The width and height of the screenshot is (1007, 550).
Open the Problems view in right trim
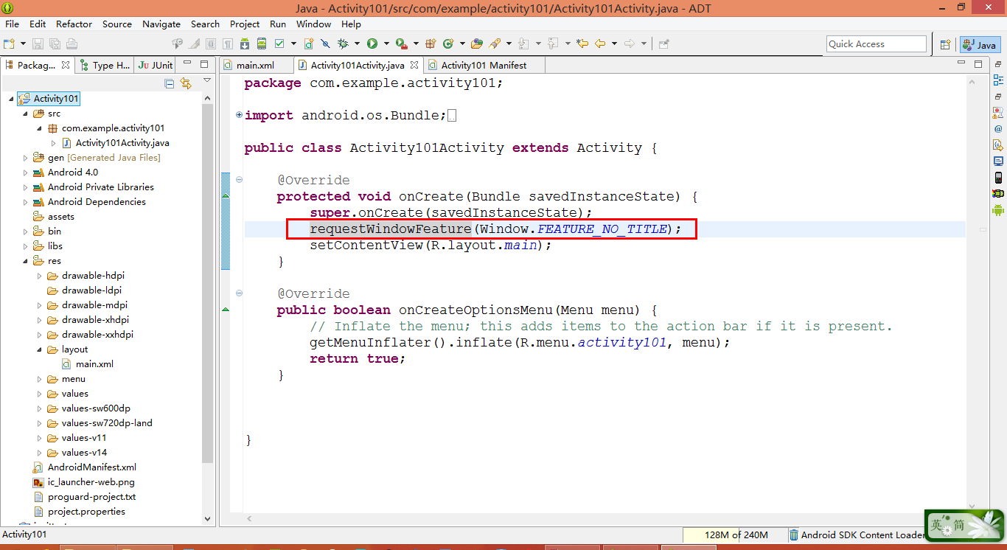(x=998, y=113)
